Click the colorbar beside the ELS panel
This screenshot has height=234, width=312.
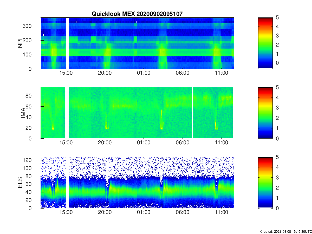click(265, 183)
